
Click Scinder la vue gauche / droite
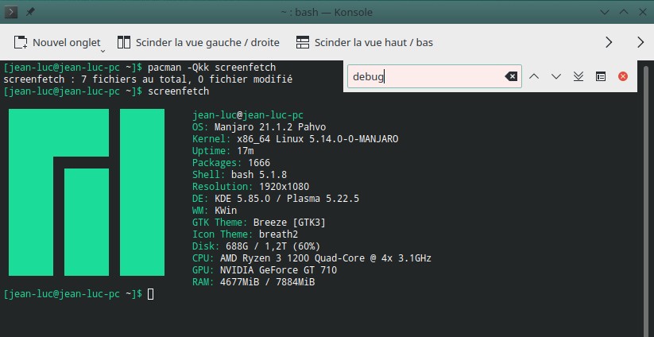click(198, 43)
